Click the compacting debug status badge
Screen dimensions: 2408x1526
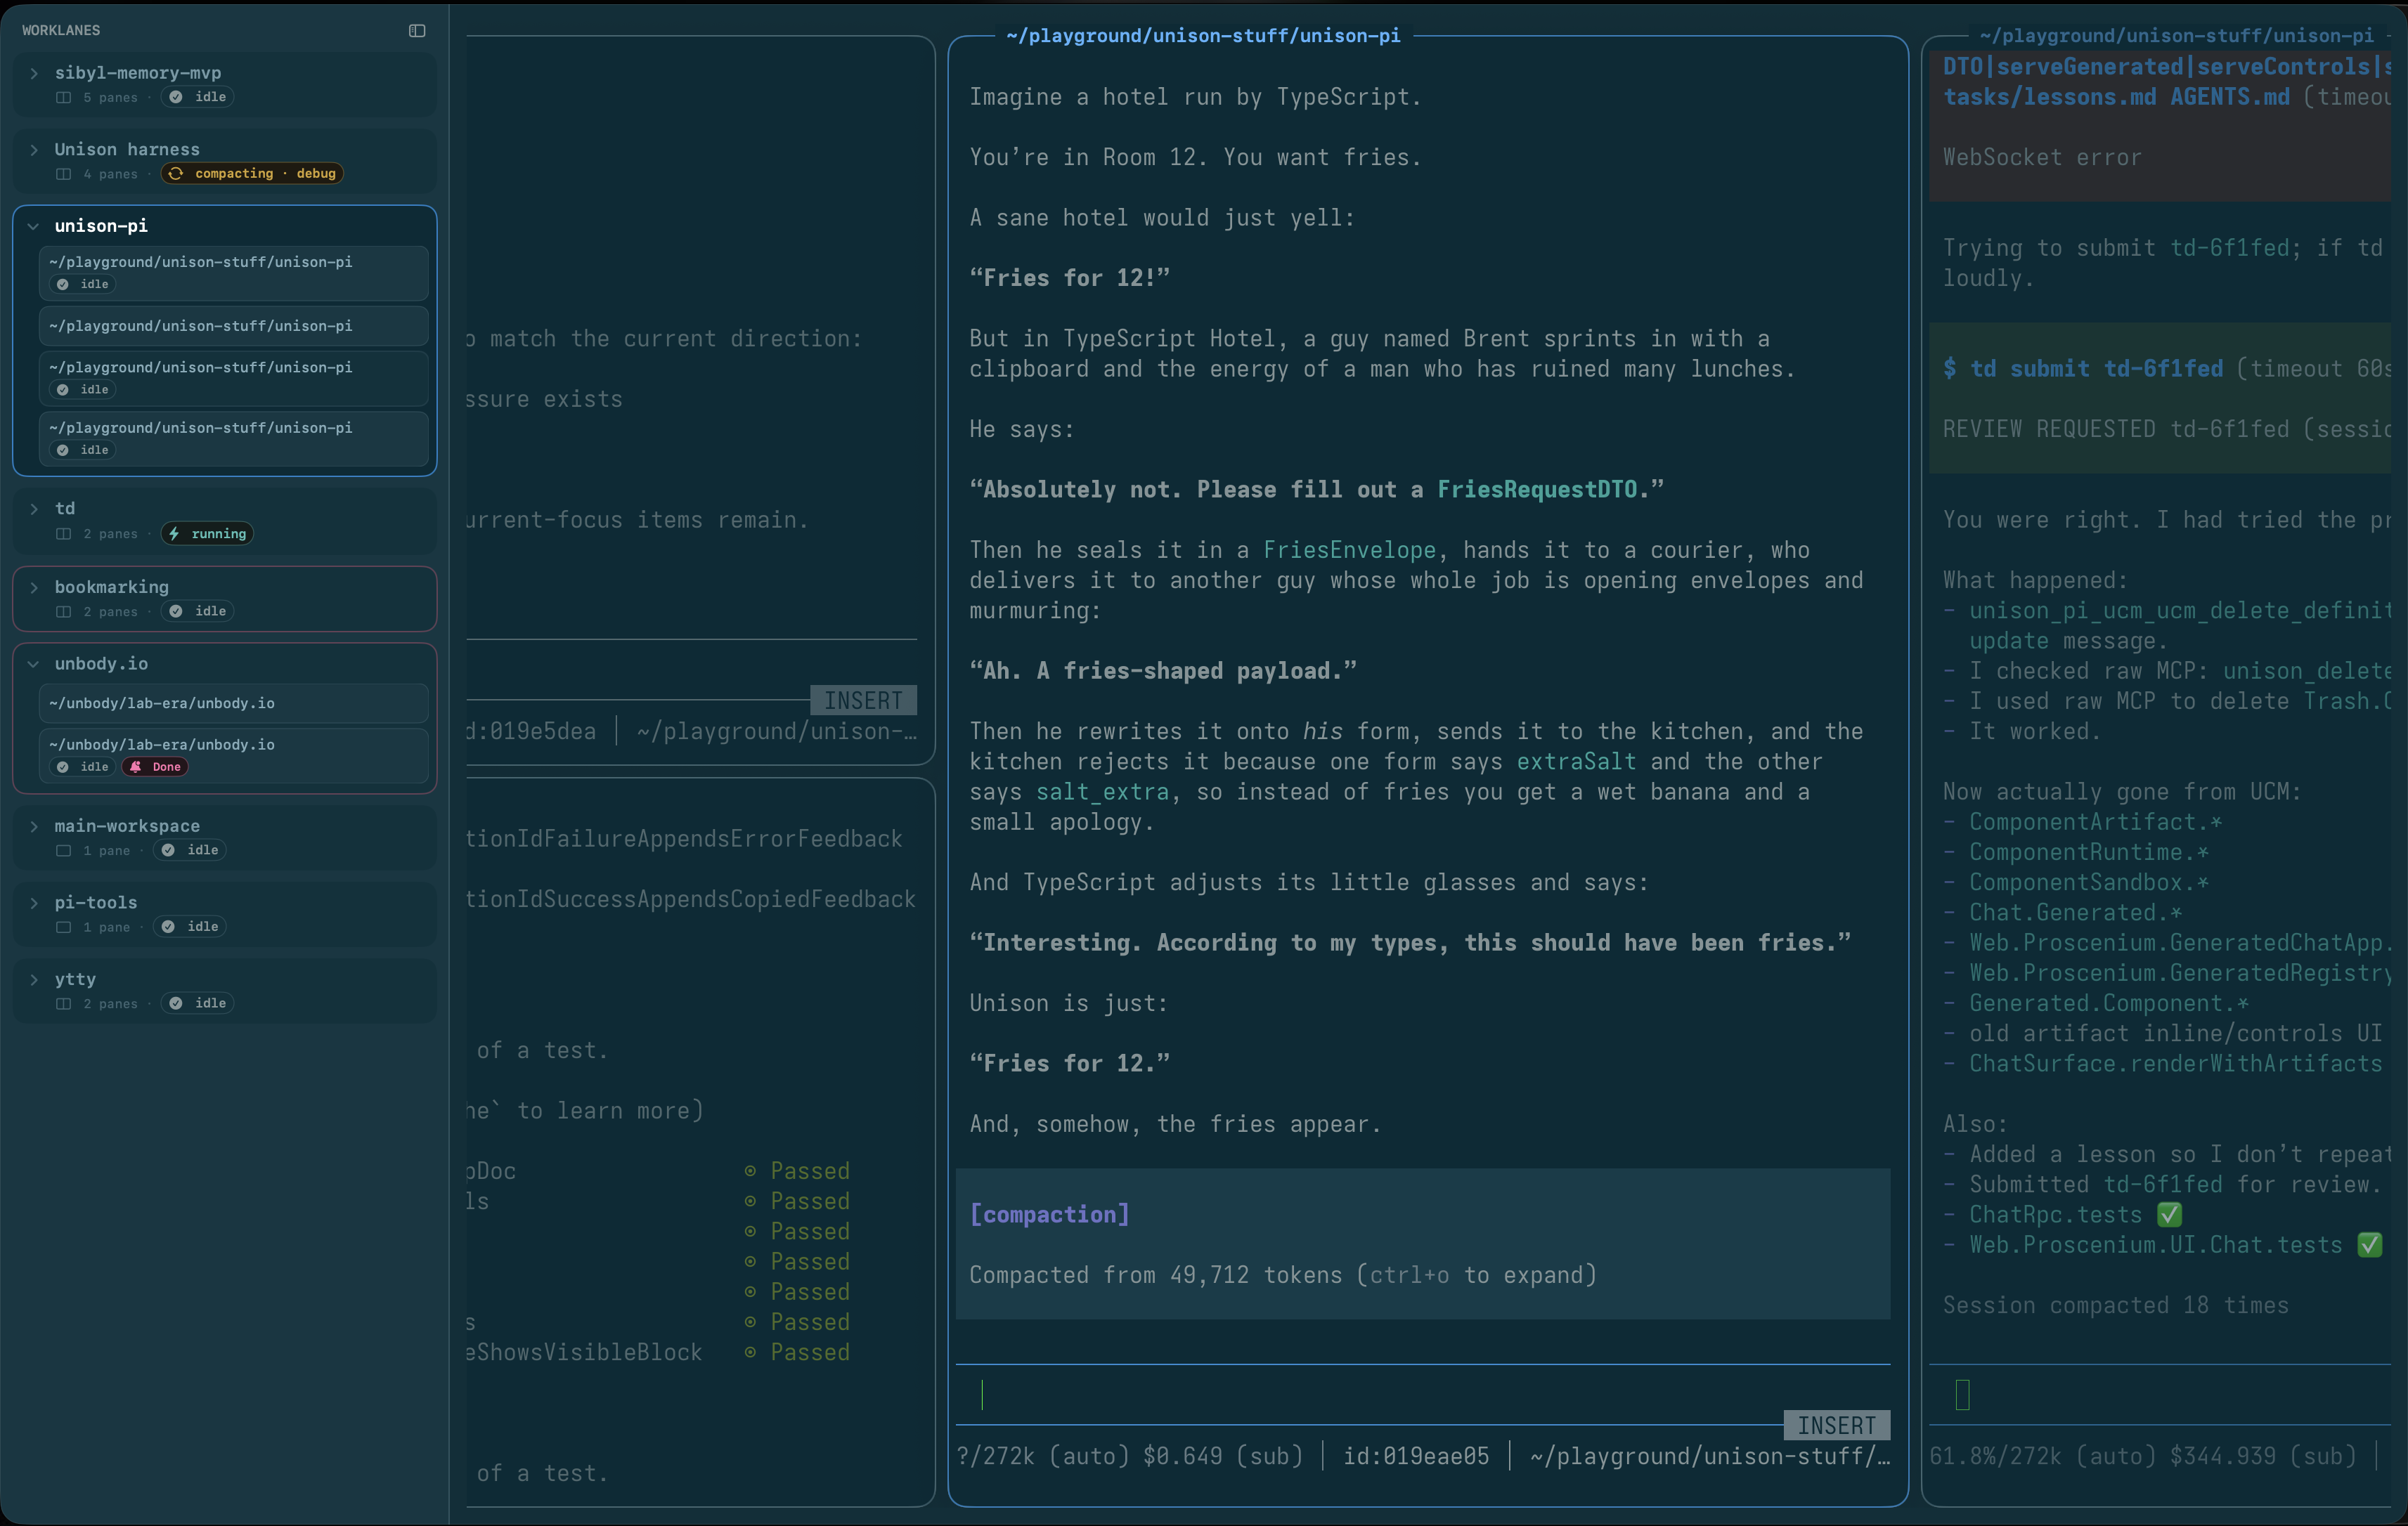[252, 174]
